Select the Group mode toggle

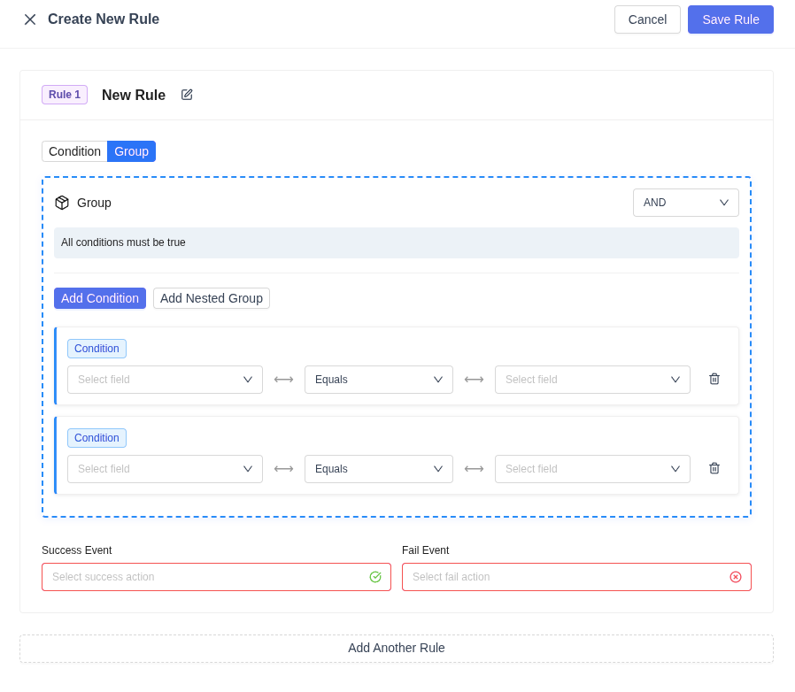131,151
